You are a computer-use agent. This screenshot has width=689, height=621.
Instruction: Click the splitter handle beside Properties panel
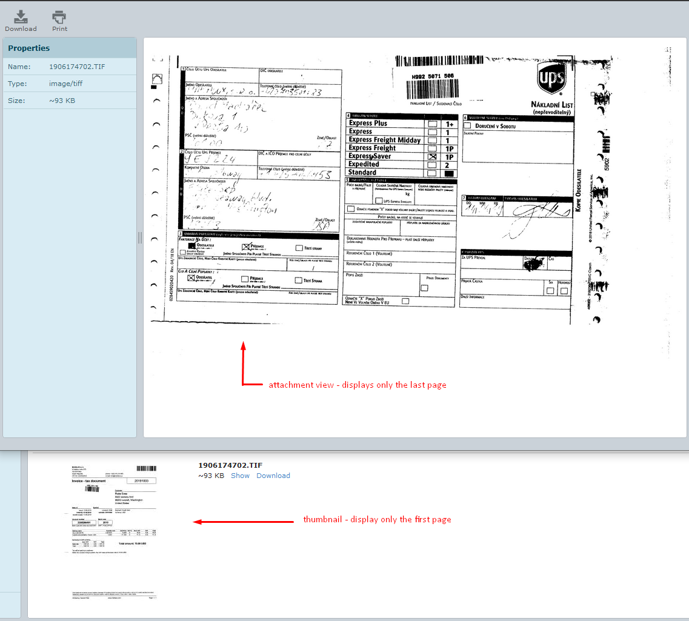pos(140,237)
